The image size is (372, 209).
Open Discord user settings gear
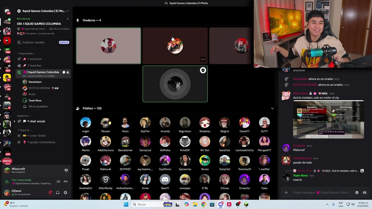65,192
